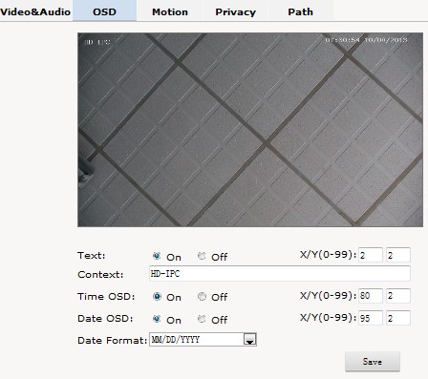The image size is (428, 379).
Task: Save the OSD settings
Action: (x=373, y=362)
